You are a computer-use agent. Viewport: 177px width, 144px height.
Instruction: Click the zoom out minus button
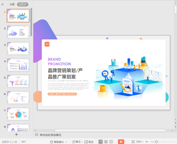pyautogui.click(x=147, y=142)
